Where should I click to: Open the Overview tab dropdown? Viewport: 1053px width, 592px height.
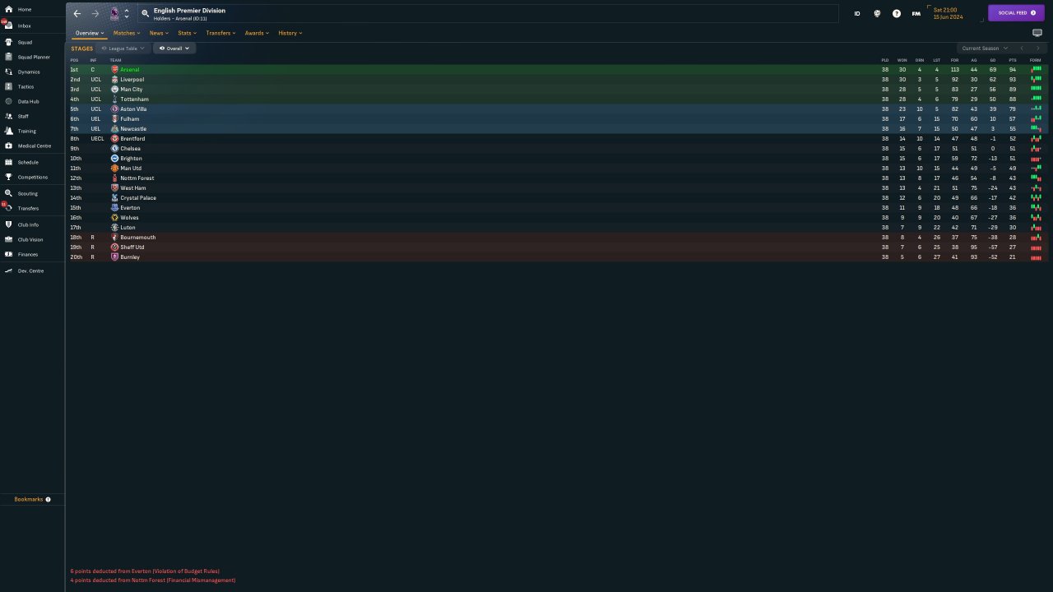pyautogui.click(x=90, y=34)
